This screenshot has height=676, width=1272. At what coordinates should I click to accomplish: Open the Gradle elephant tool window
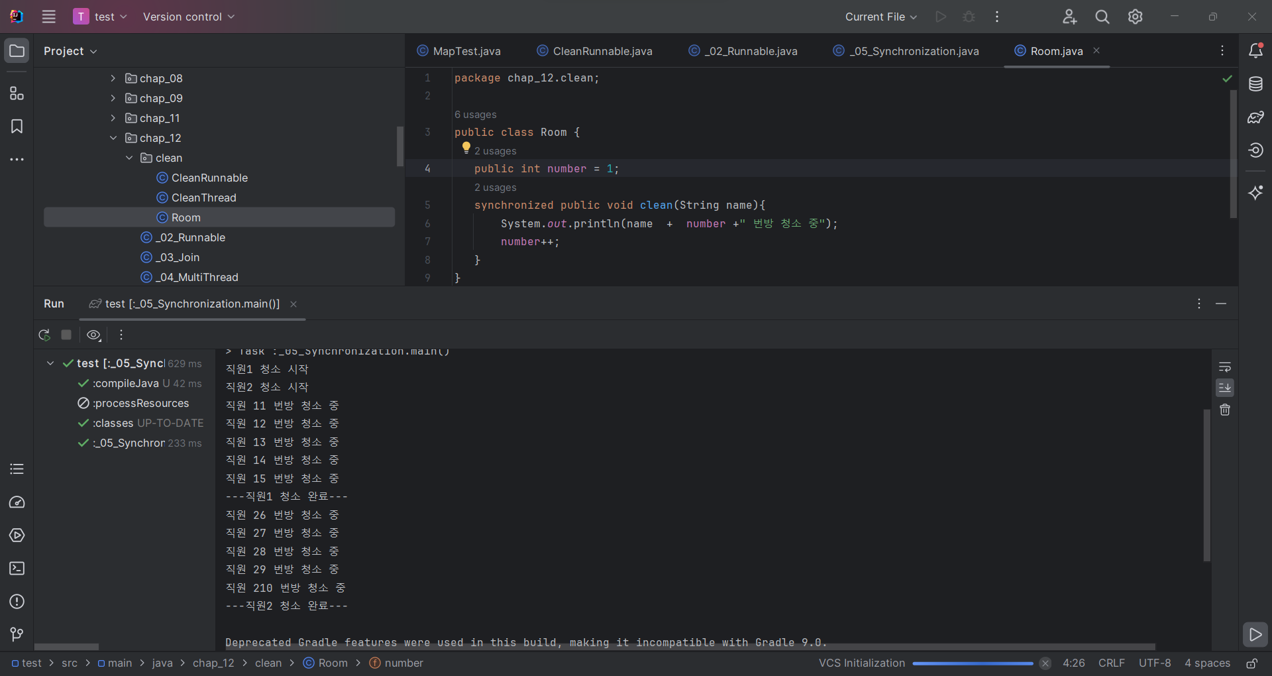(1255, 117)
